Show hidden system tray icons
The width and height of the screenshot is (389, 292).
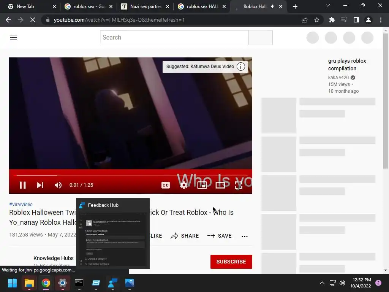click(x=322, y=283)
